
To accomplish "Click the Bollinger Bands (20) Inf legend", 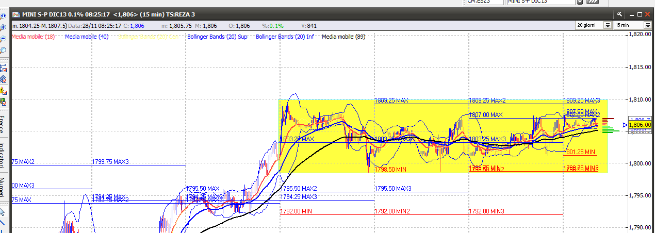I will click(285, 37).
